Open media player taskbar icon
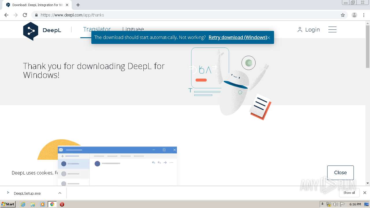The width and height of the screenshot is (370, 208). pyautogui.click(x=42, y=204)
